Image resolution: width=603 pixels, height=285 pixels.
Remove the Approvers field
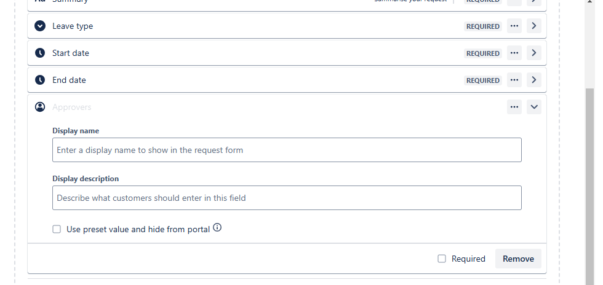[518, 259]
